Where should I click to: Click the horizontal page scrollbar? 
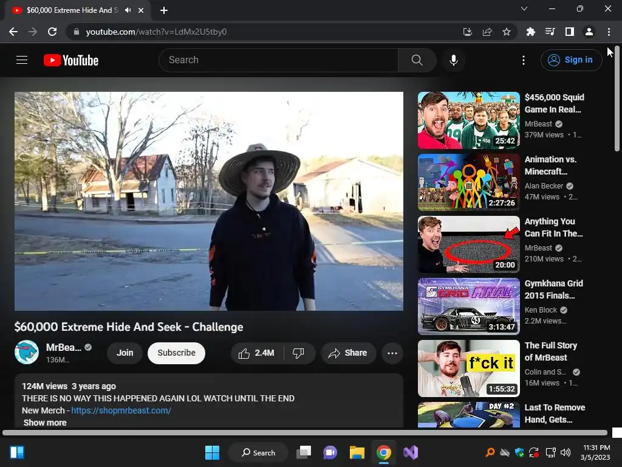pos(305,432)
